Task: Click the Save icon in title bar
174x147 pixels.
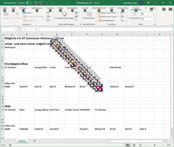Action: [x=36, y=3]
